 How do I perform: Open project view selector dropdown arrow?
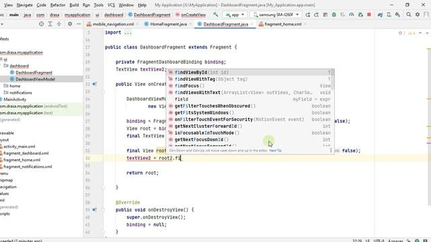pyautogui.click(x=2, y=24)
